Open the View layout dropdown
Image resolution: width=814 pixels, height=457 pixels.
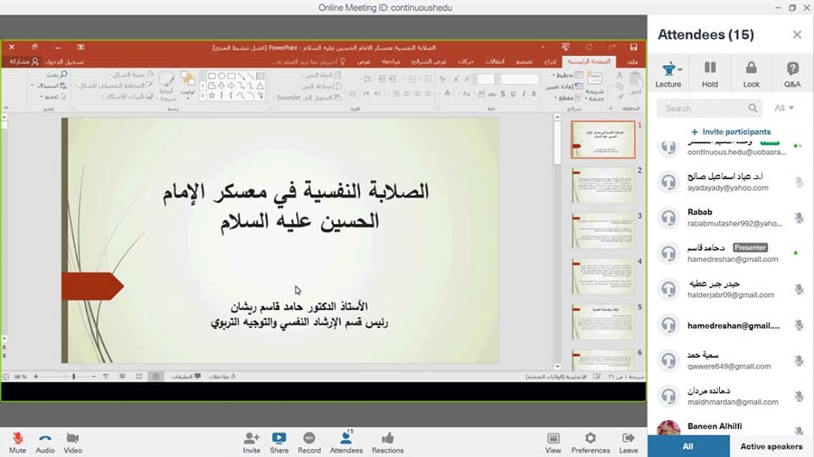pyautogui.click(x=553, y=438)
